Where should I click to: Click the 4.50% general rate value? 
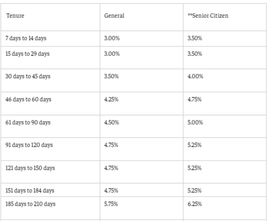click(112, 123)
